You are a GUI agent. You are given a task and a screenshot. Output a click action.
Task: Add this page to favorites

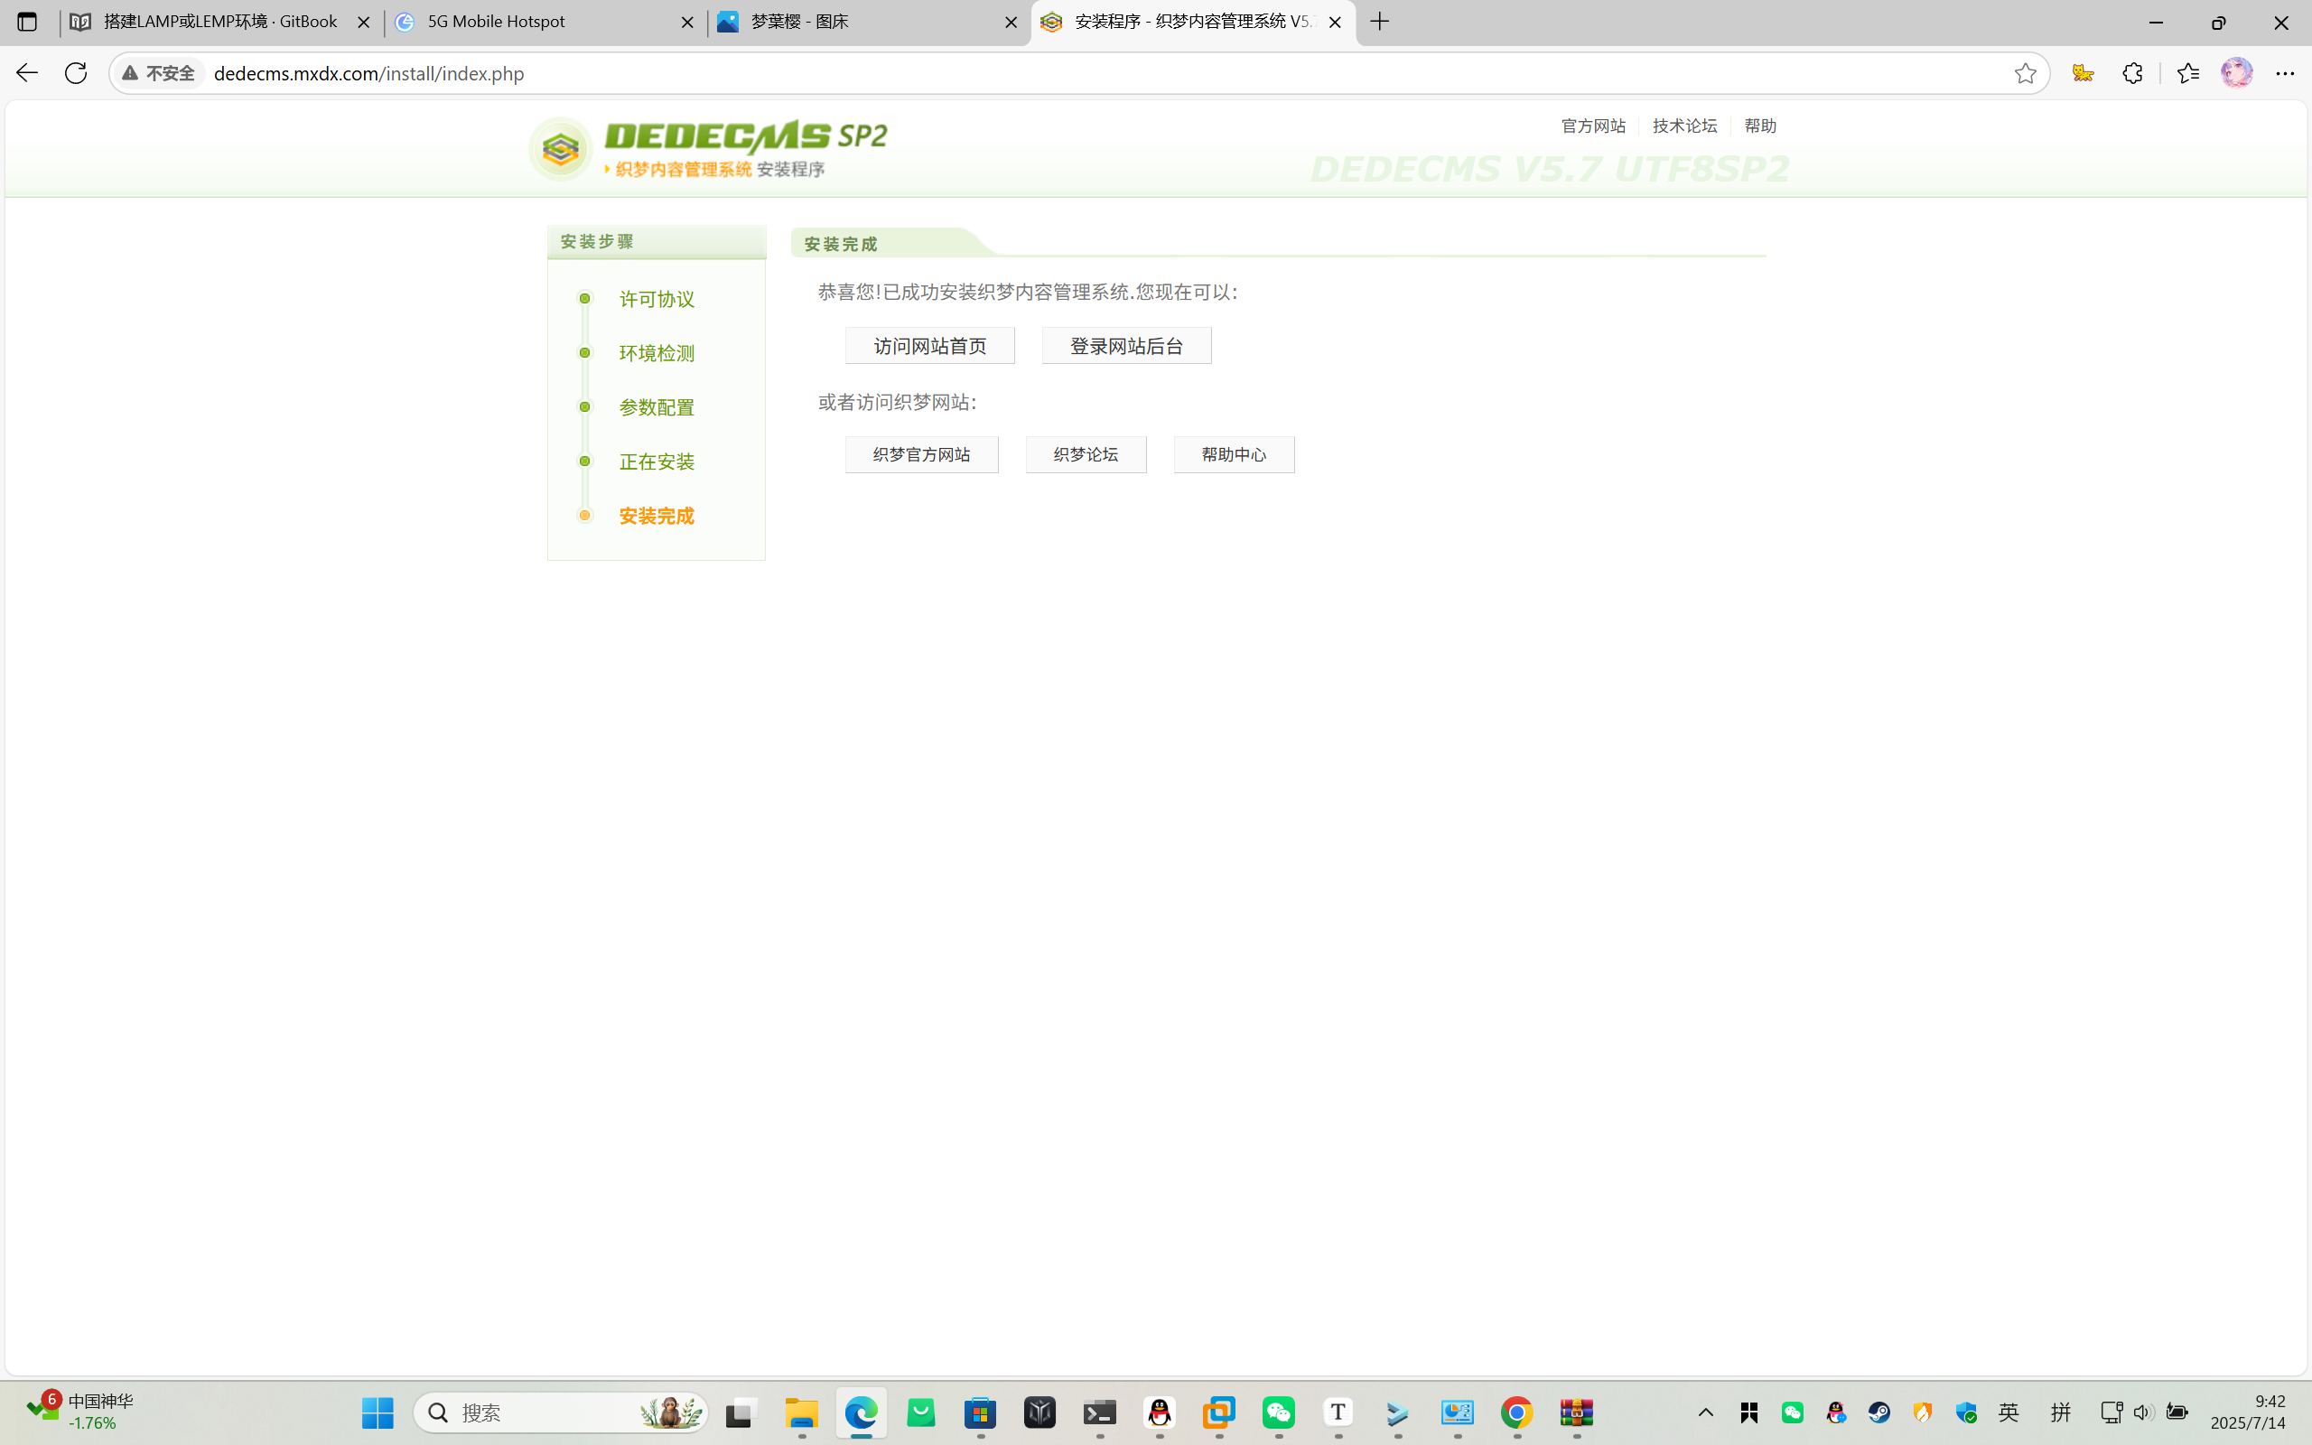pos(2025,73)
